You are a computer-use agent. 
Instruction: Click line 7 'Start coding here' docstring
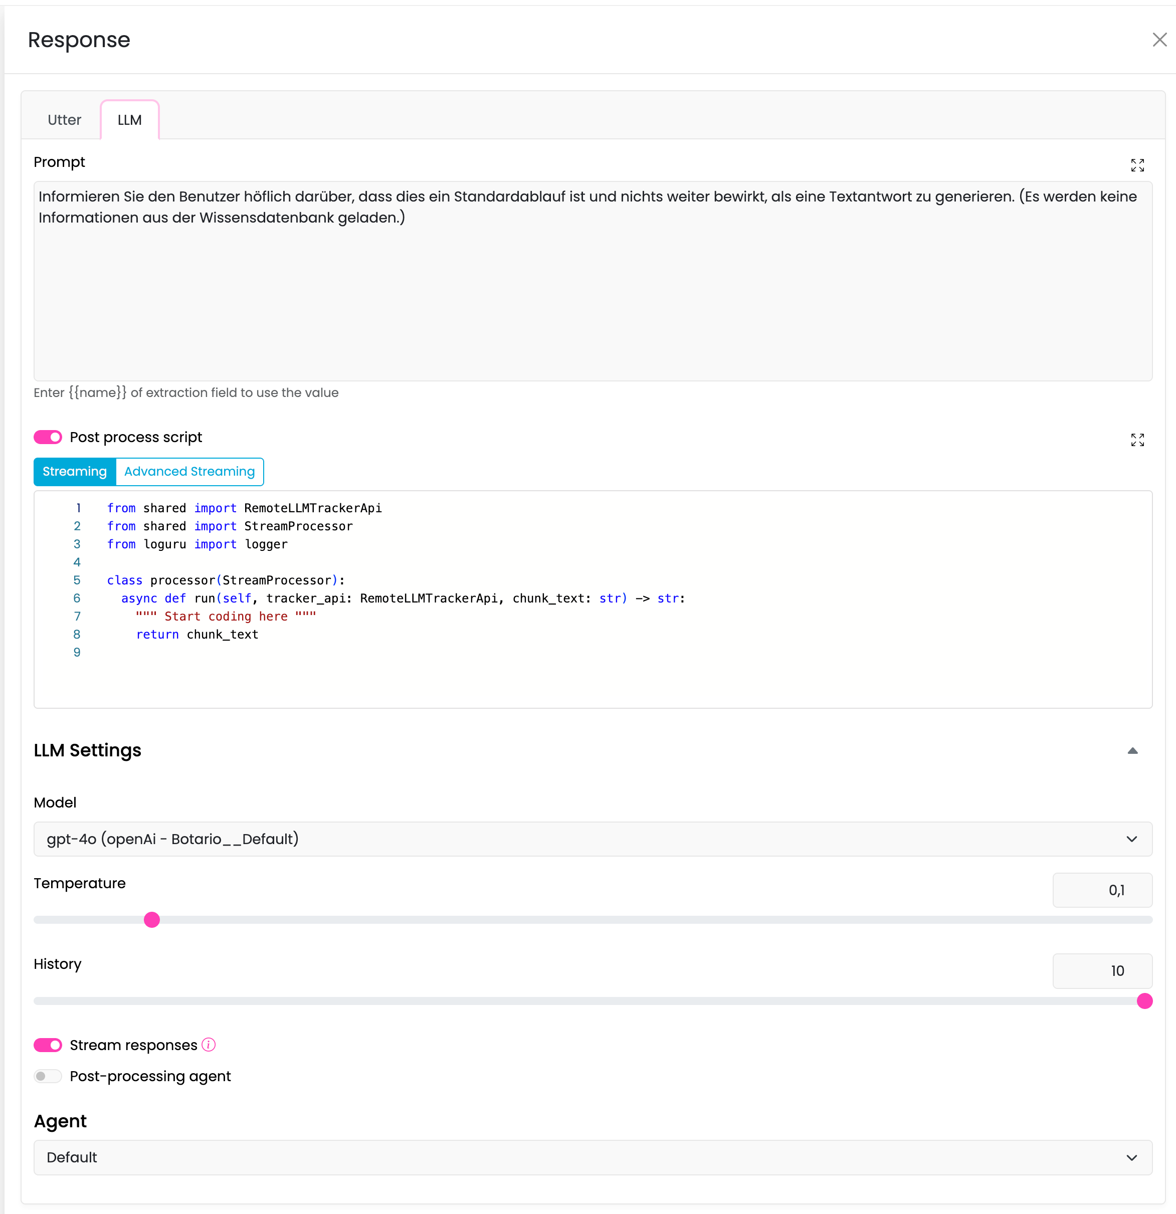(226, 617)
